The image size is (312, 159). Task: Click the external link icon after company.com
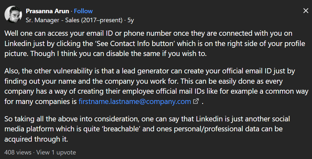pyautogui.click(x=196, y=101)
